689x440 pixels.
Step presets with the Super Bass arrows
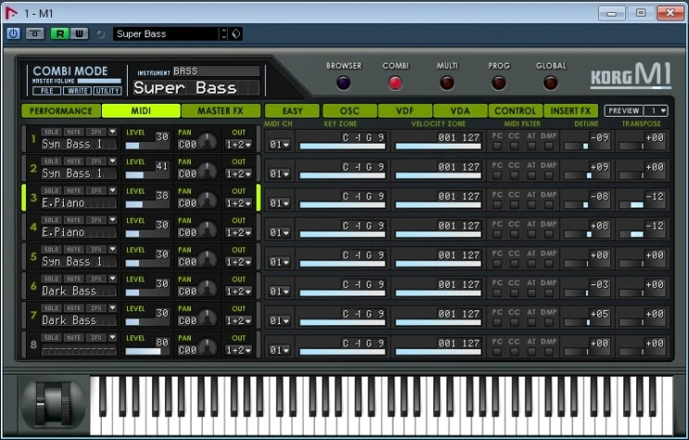224,34
